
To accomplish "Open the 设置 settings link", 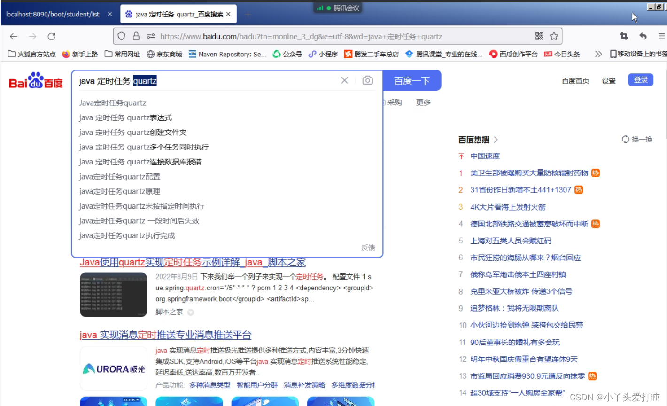I will (x=609, y=81).
